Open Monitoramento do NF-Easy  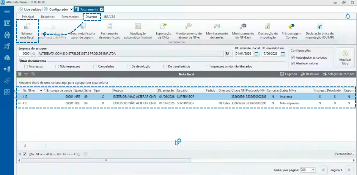[x=243, y=31]
